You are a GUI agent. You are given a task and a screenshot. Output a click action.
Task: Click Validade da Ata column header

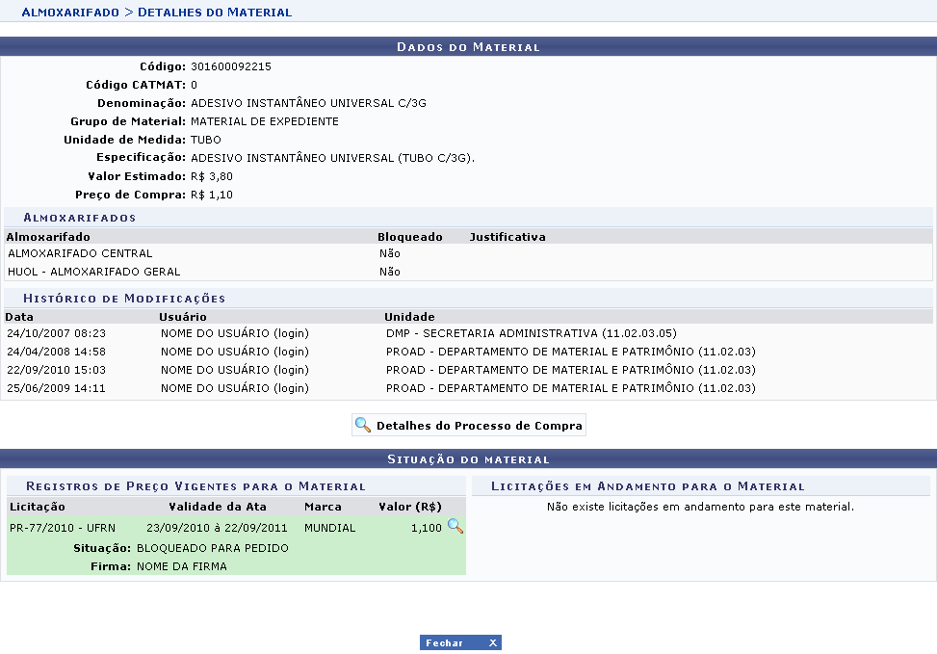click(x=218, y=507)
